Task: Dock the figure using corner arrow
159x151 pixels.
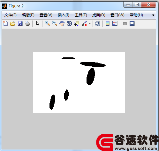Action: (x=153, y=15)
